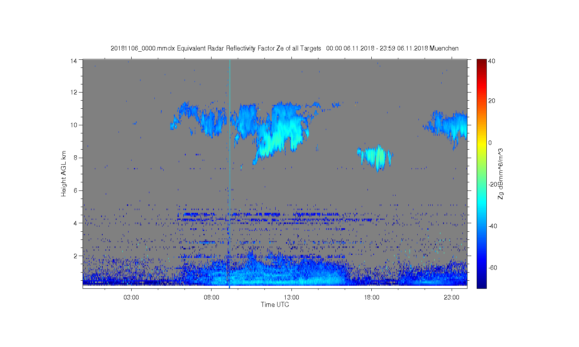Click the thin vertical line near 09:00
This screenshot has height=347, width=579.
(230, 173)
